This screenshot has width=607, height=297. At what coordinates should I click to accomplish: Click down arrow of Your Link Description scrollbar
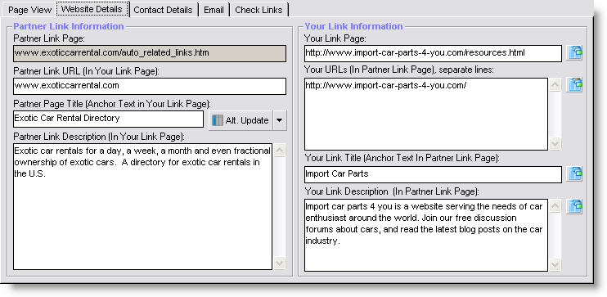[x=555, y=265]
